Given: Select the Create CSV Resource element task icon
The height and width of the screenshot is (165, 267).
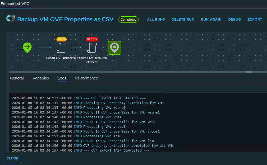Looking at the screenshot, I should coord(92,48).
